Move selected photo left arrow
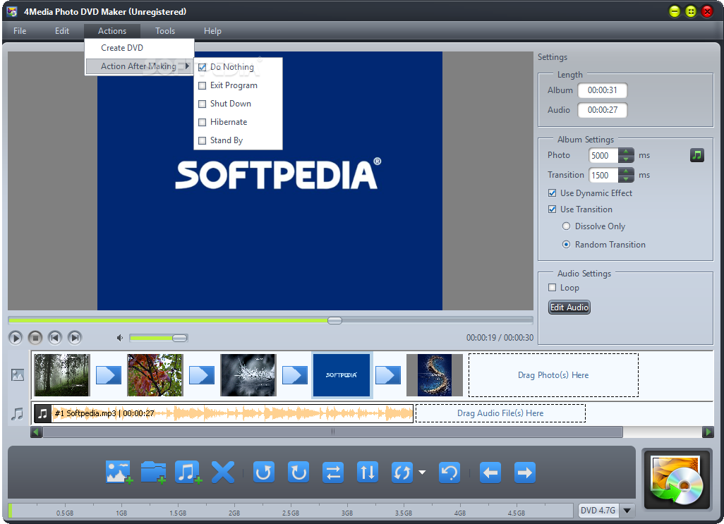The height and width of the screenshot is (524, 724). pos(490,473)
